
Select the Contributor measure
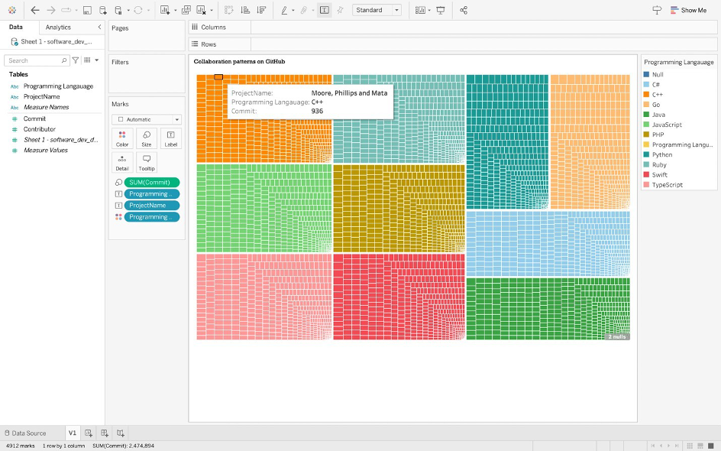tap(39, 129)
